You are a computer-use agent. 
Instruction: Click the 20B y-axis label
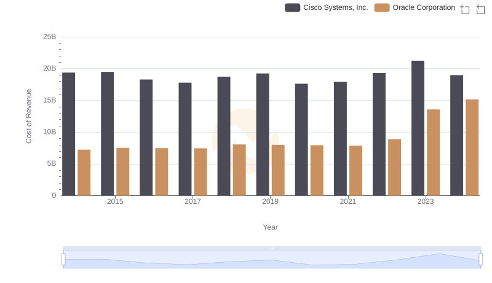(x=50, y=68)
